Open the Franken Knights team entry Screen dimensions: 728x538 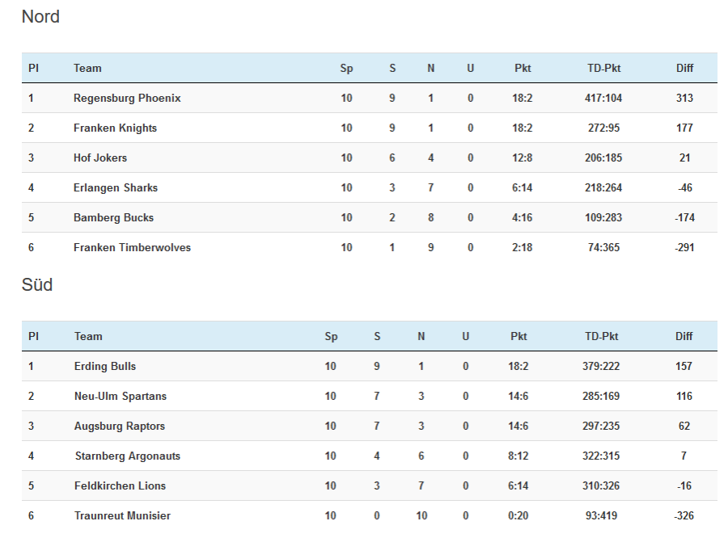click(x=115, y=128)
